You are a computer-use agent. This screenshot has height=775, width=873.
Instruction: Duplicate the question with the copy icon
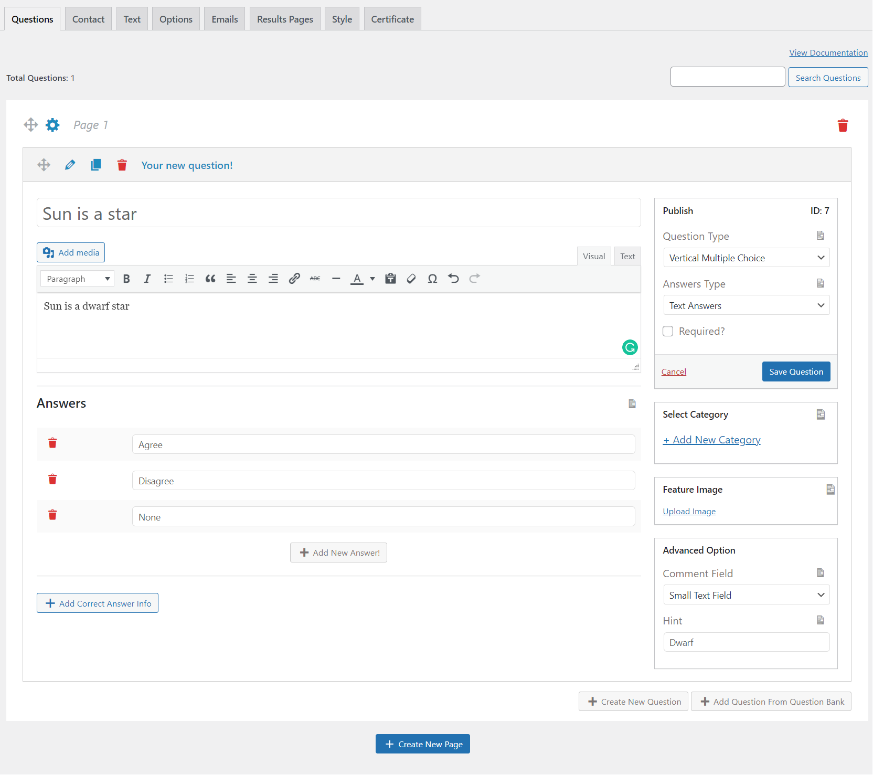click(96, 165)
